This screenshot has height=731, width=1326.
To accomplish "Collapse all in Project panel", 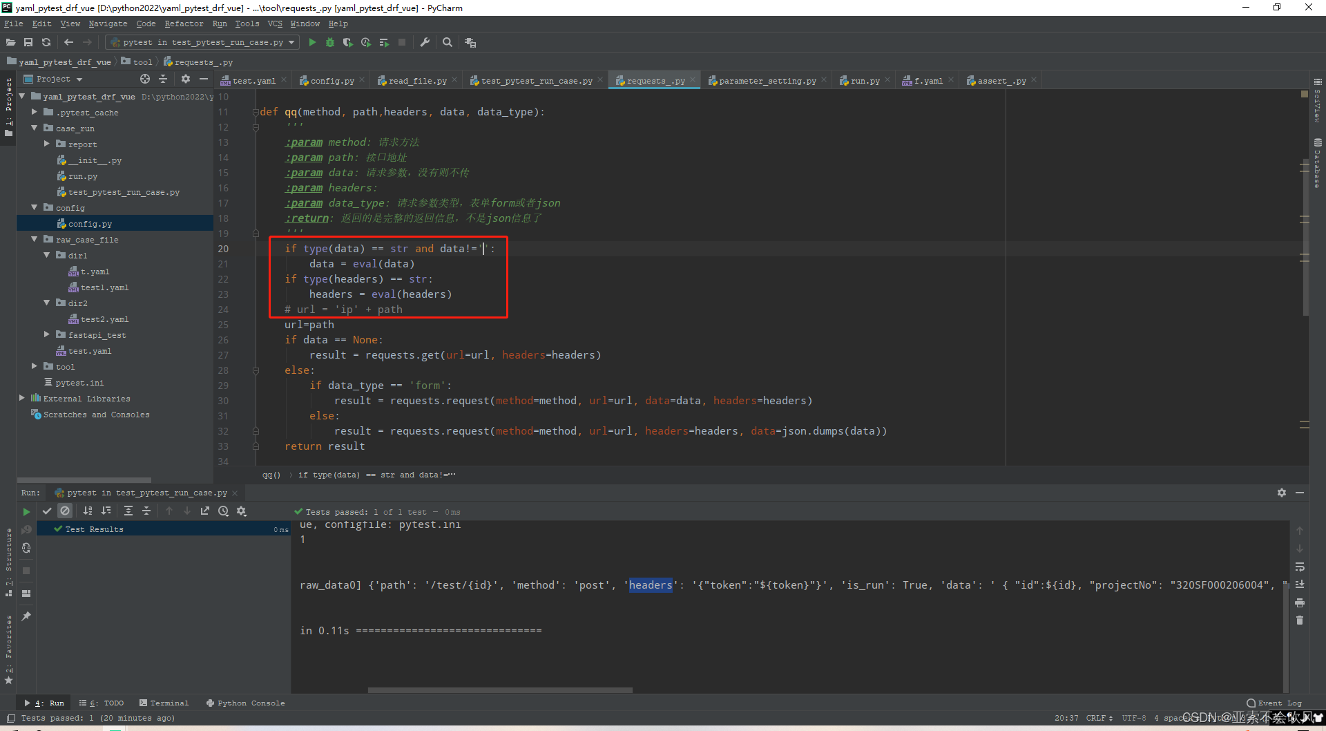I will point(163,79).
